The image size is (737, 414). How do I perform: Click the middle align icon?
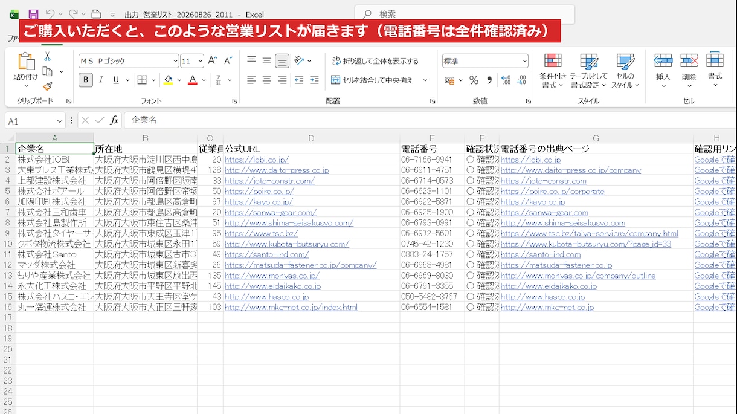click(x=266, y=60)
